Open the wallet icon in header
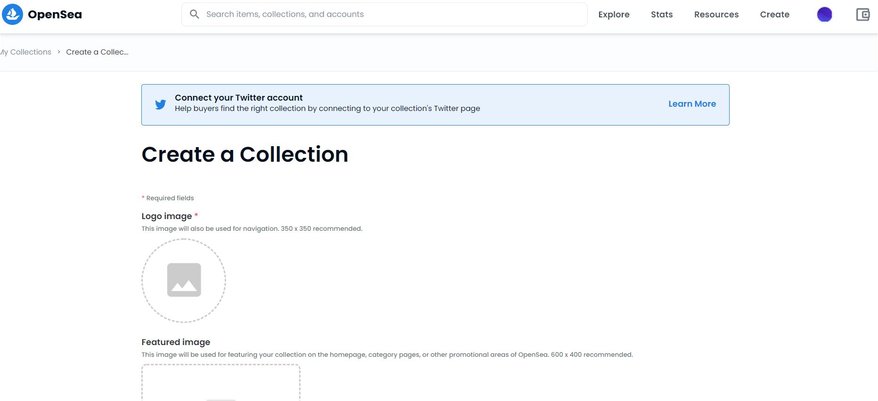This screenshot has height=401, width=878. 862,15
